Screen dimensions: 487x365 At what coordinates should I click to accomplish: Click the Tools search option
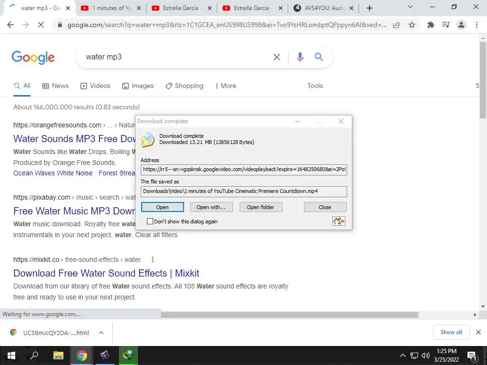315,86
